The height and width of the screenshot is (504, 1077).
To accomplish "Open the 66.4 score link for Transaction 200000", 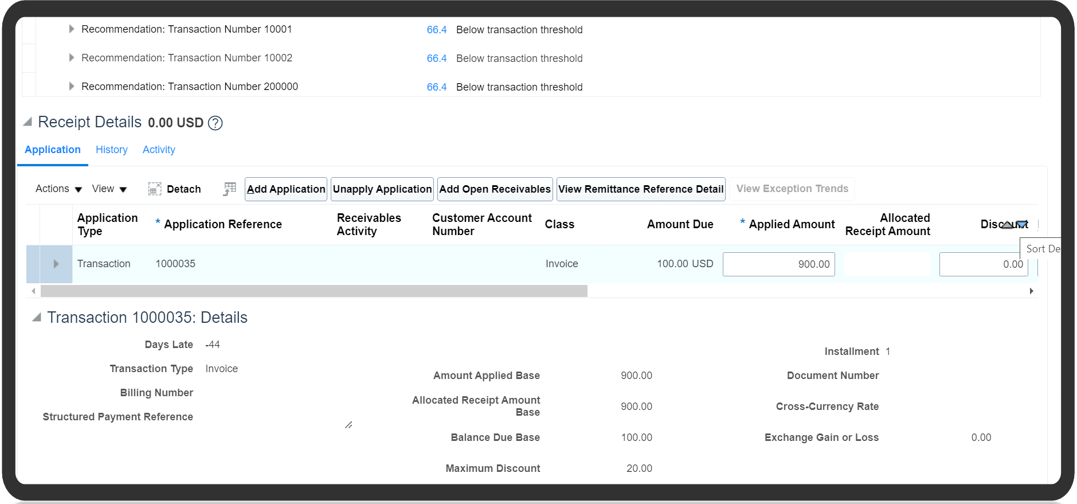I will tap(437, 87).
